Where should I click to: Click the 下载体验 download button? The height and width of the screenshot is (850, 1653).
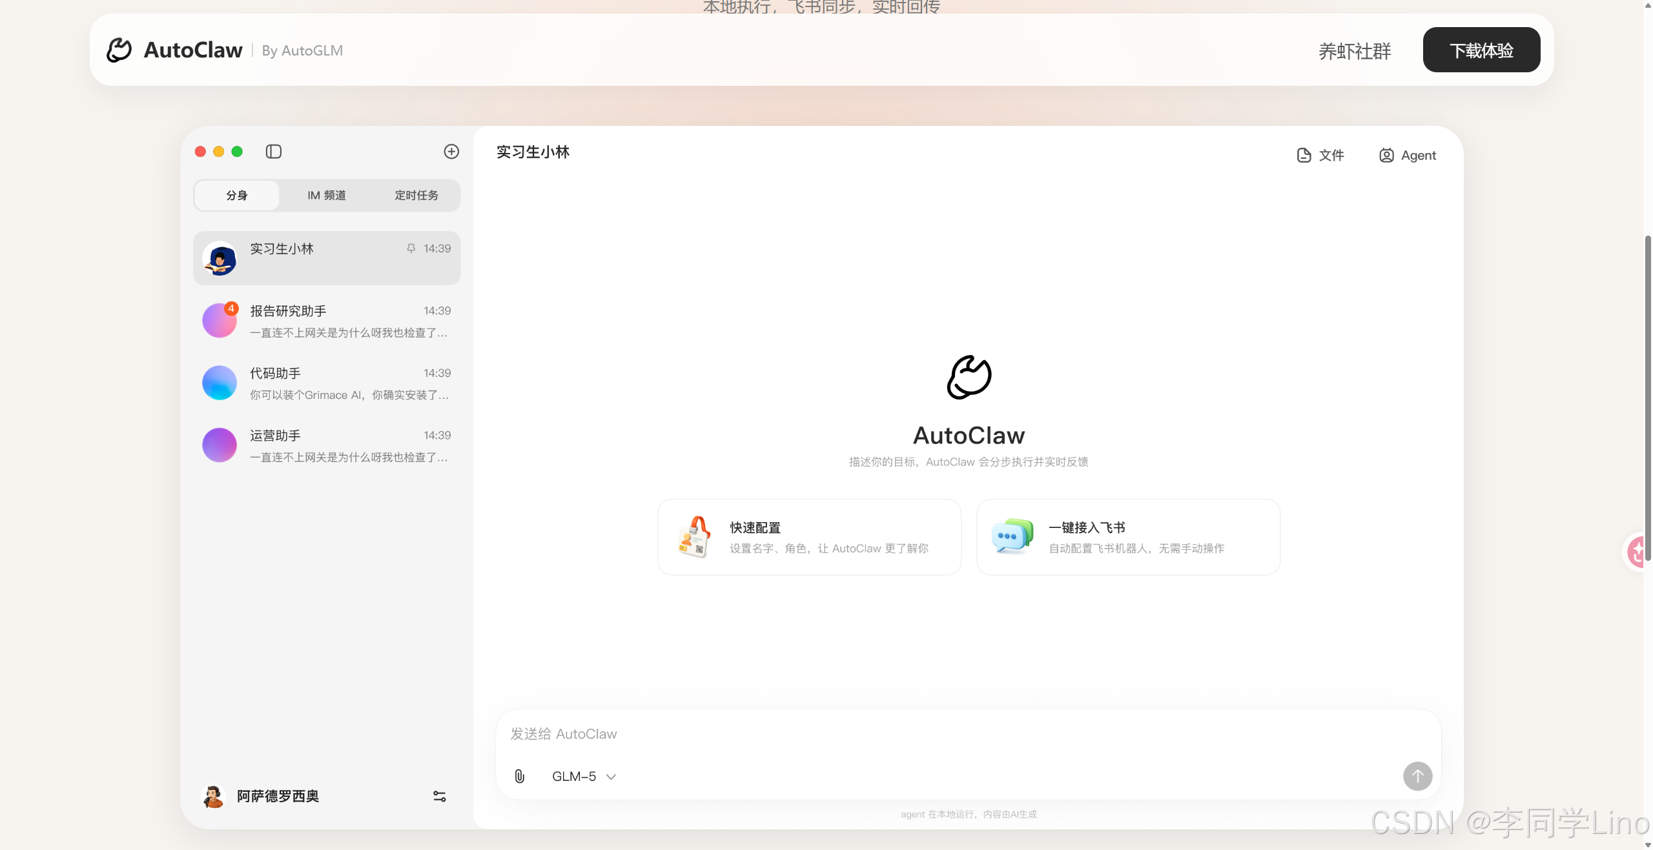[x=1481, y=50]
